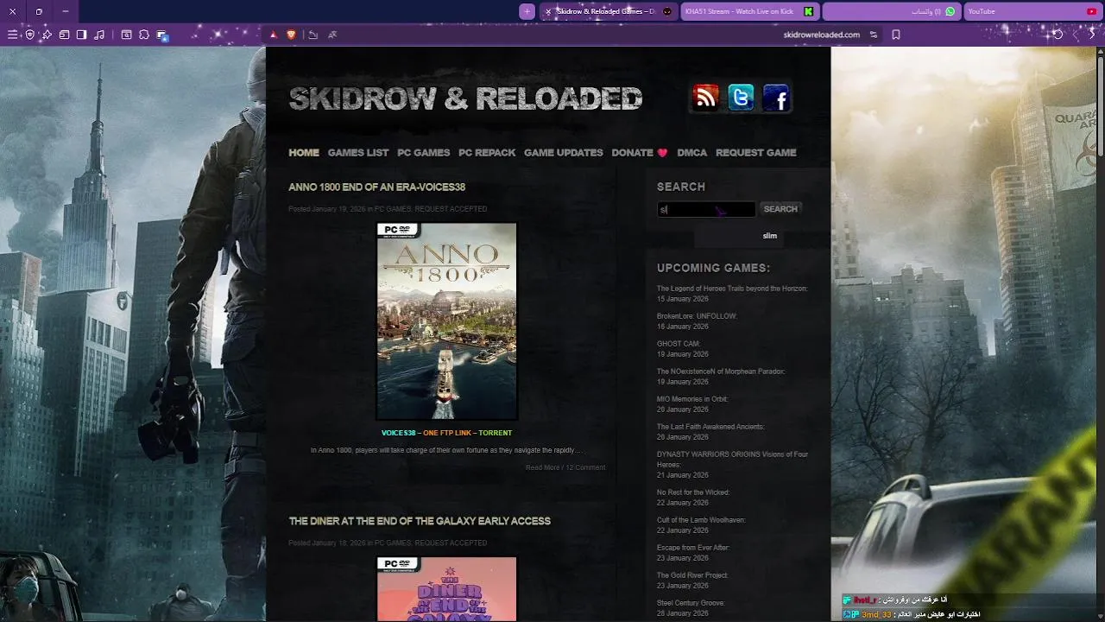The image size is (1105, 622).
Task: Open GAME UPDATES menu item
Action: click(x=564, y=152)
